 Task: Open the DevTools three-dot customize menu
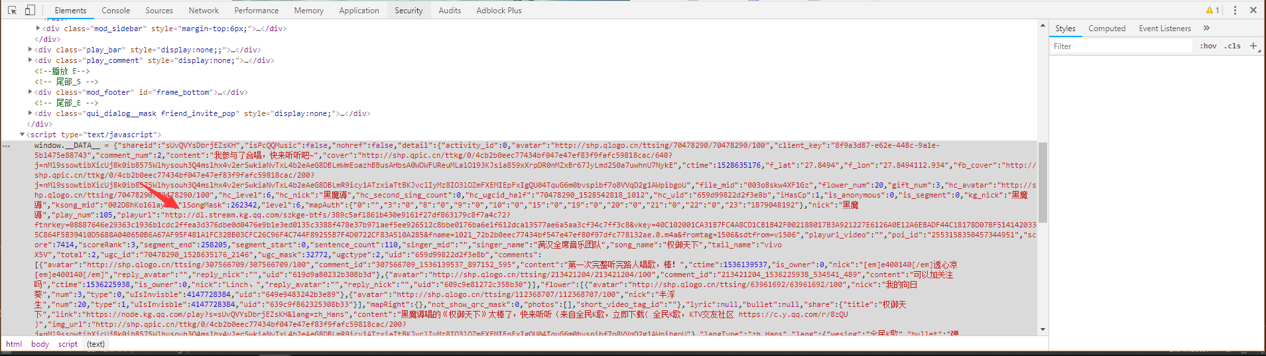pos(1235,10)
